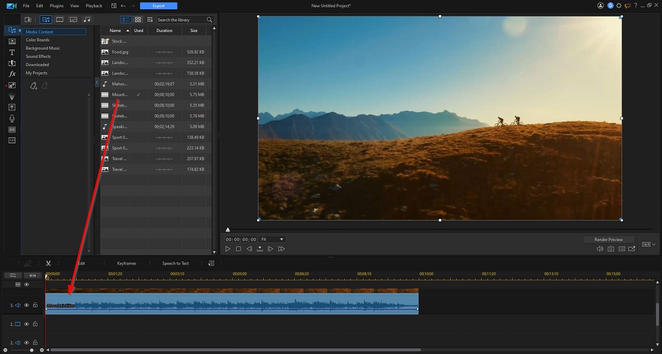Screen dimensions: 662x354
Task: Show only audio files in library
Action: point(87,20)
